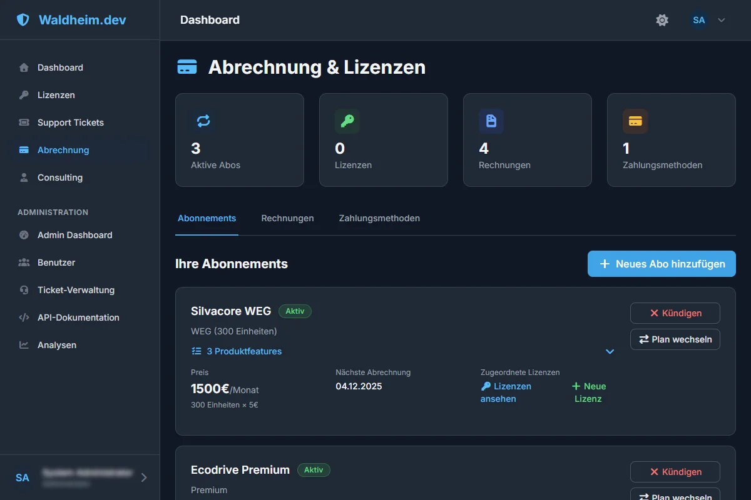Open the API-Dokumentation sidebar entry

78,317
